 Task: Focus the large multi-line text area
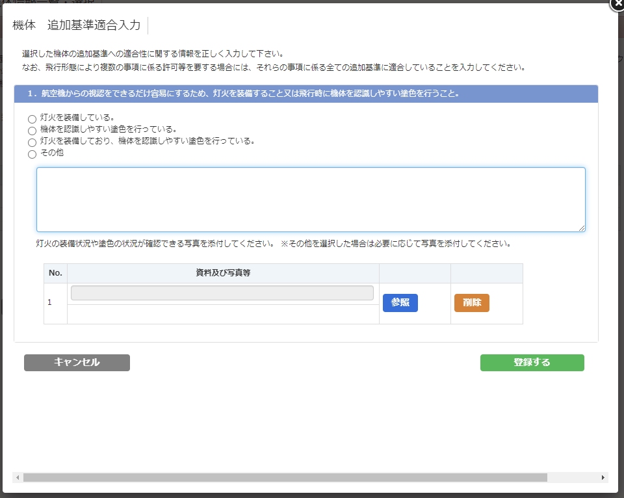311,200
